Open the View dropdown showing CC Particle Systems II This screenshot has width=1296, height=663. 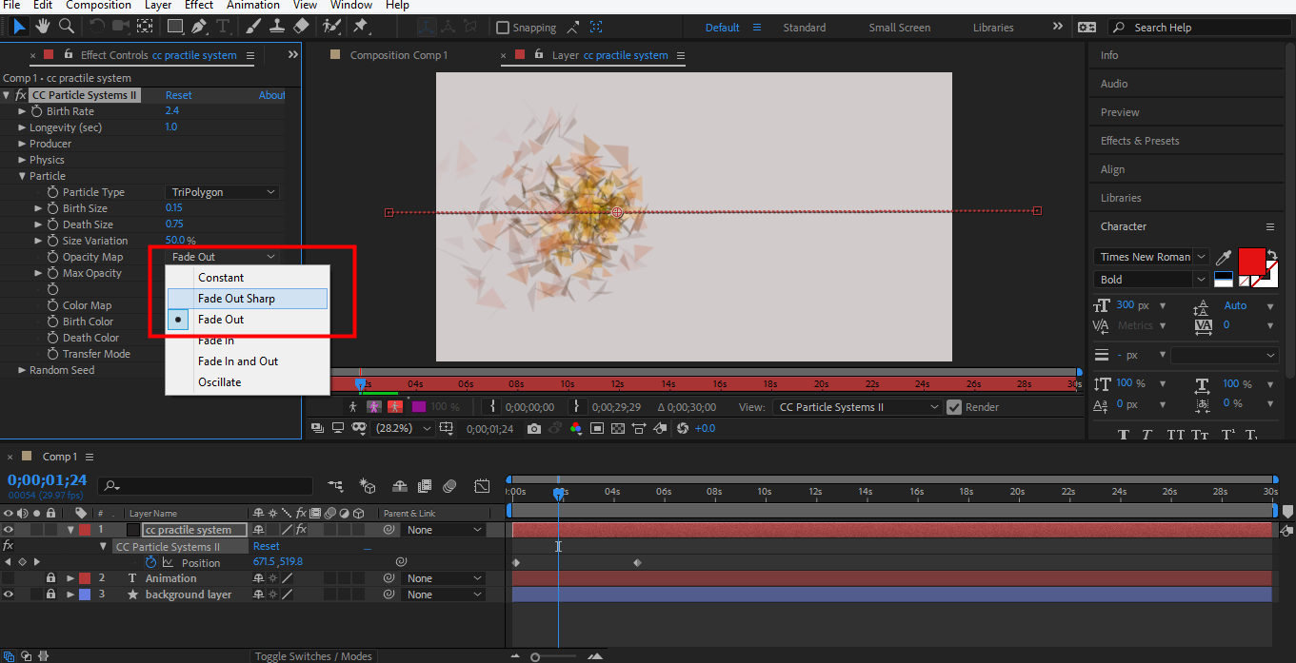point(859,407)
